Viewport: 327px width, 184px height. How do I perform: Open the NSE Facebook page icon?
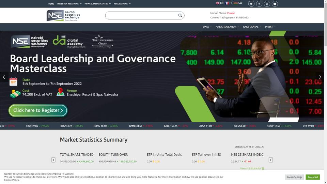[x=259, y=4]
